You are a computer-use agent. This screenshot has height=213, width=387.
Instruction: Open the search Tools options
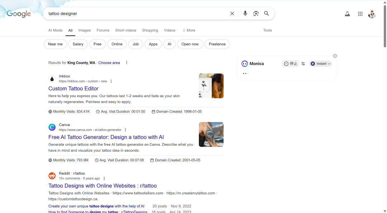(x=267, y=30)
